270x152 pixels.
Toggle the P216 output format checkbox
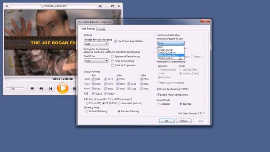(142, 84)
